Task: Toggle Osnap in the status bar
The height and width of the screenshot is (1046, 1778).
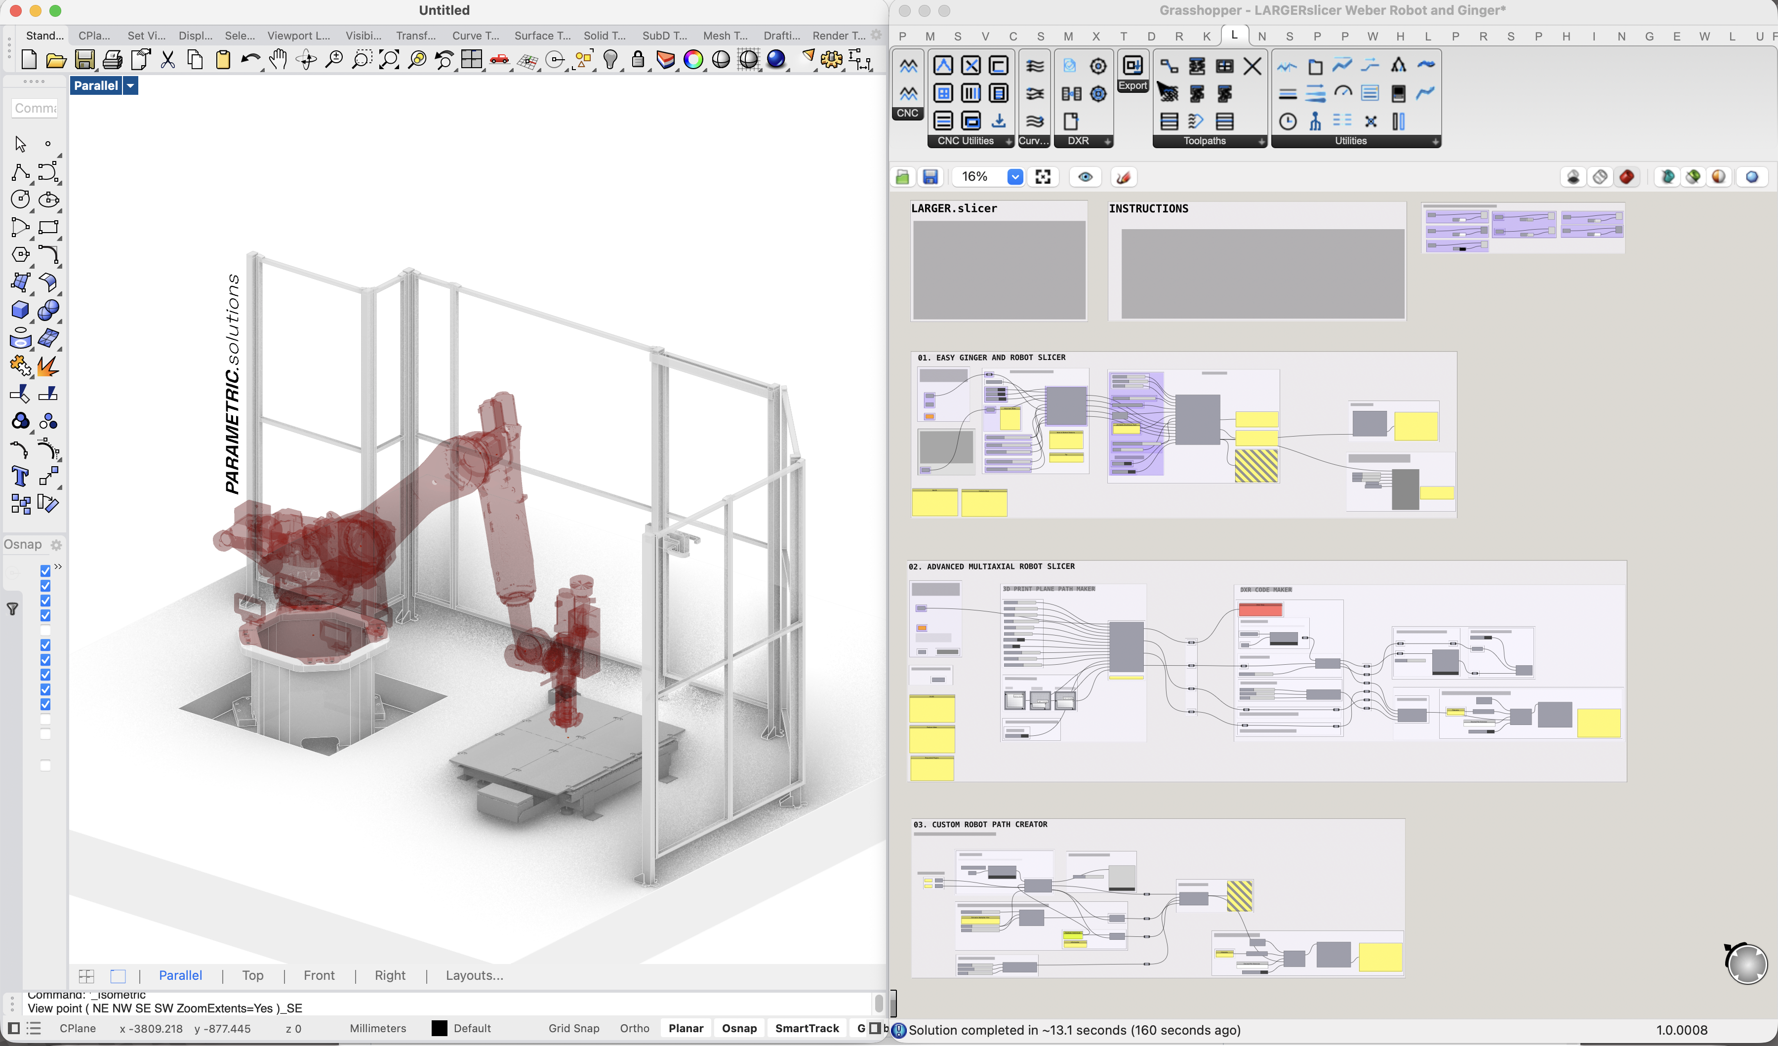Action: 739,1028
